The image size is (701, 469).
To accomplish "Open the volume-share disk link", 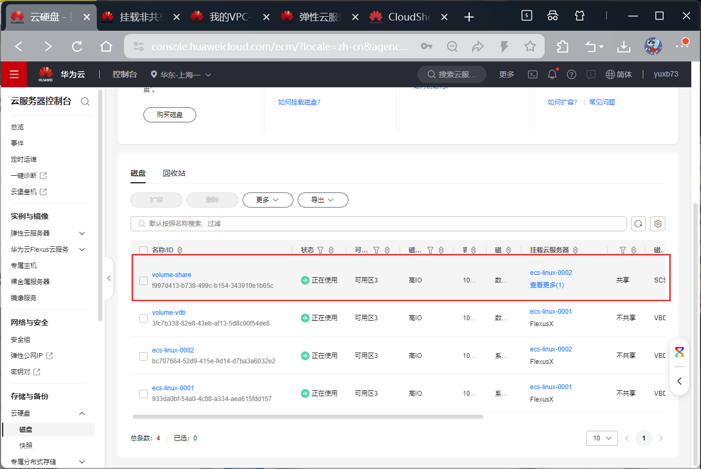I will (x=171, y=275).
